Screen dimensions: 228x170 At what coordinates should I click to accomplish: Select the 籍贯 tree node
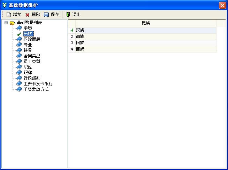pyautogui.click(x=28, y=50)
